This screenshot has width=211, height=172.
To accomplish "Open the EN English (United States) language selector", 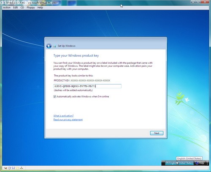I will [179, 163].
